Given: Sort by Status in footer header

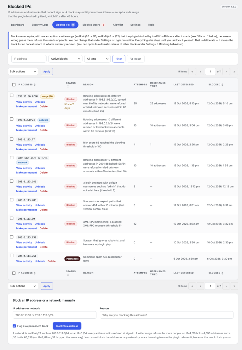Looking at the screenshot, I should (71, 273).
